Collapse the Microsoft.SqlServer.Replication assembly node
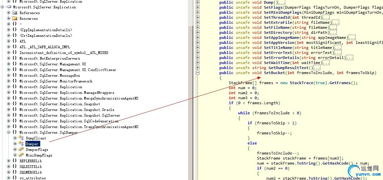Screen dimensions: 383x180 2,7
